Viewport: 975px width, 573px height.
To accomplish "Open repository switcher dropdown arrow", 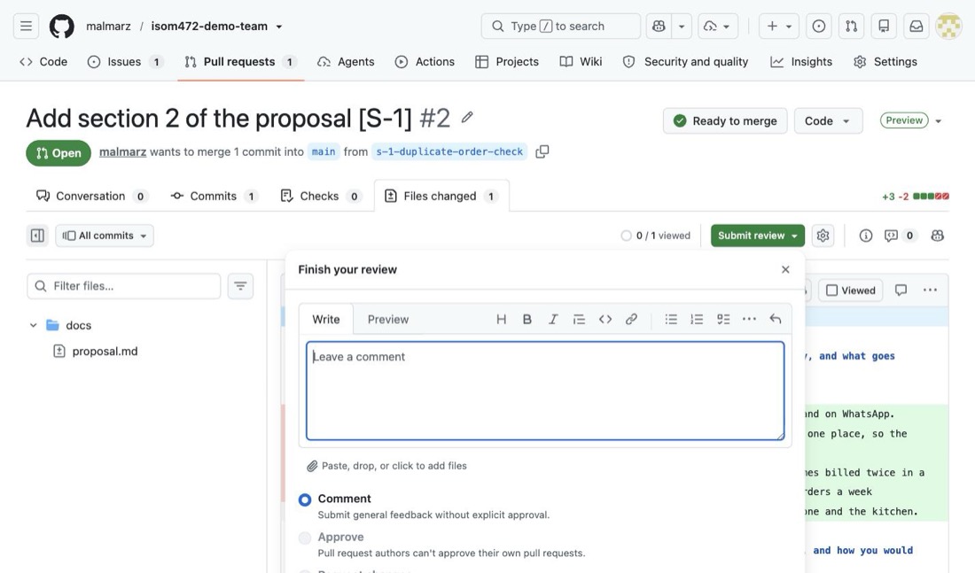I will point(279,27).
